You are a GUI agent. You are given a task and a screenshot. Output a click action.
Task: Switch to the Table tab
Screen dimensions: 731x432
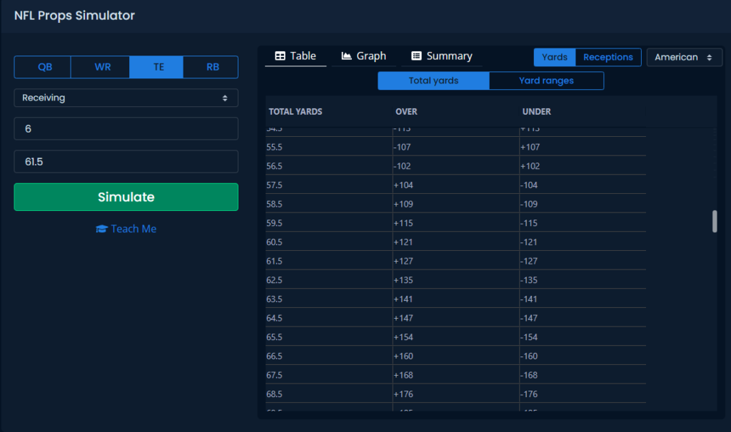tap(296, 56)
